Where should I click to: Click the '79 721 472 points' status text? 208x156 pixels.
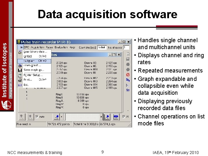point(58,124)
